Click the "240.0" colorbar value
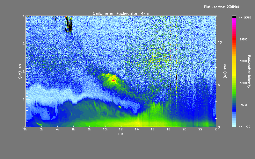The width and height of the screenshot is (255, 159). [x=244, y=39]
